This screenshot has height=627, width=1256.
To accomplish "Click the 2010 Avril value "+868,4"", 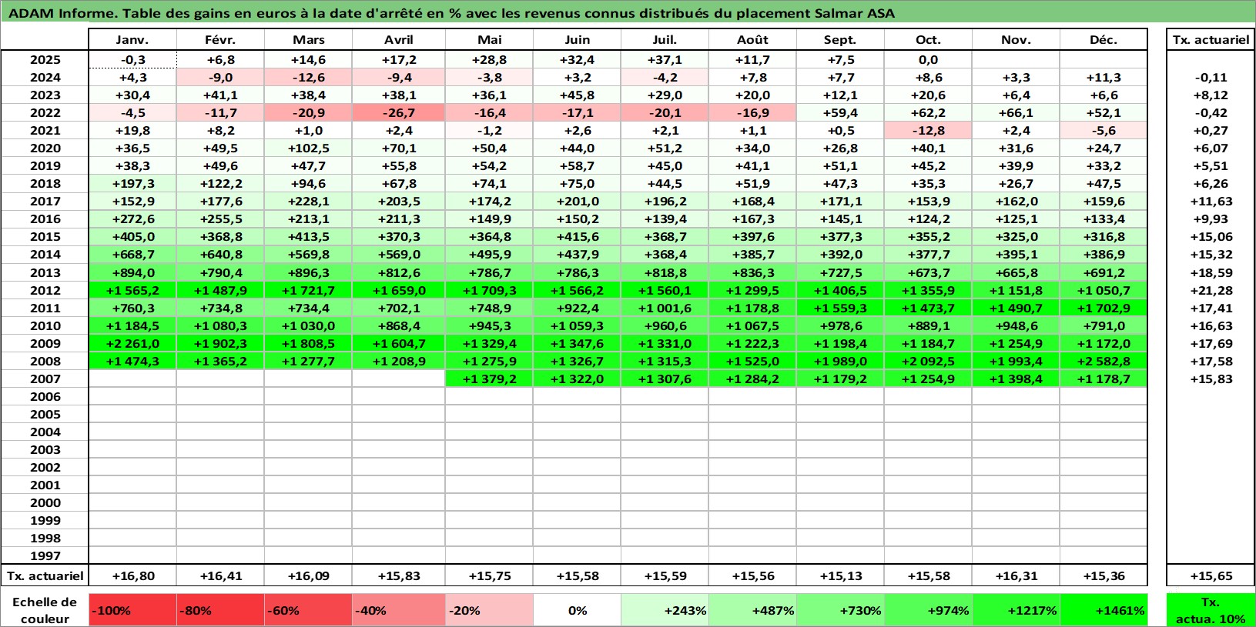I will pyautogui.click(x=399, y=326).
